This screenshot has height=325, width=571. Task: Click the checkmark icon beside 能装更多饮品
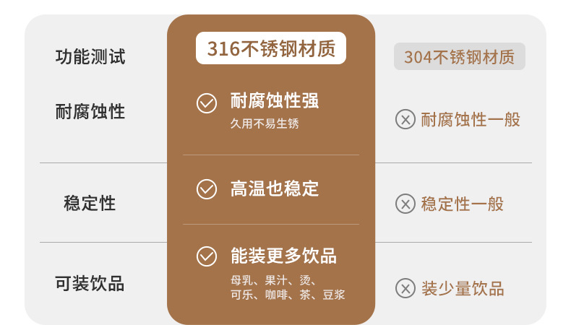pos(207,256)
